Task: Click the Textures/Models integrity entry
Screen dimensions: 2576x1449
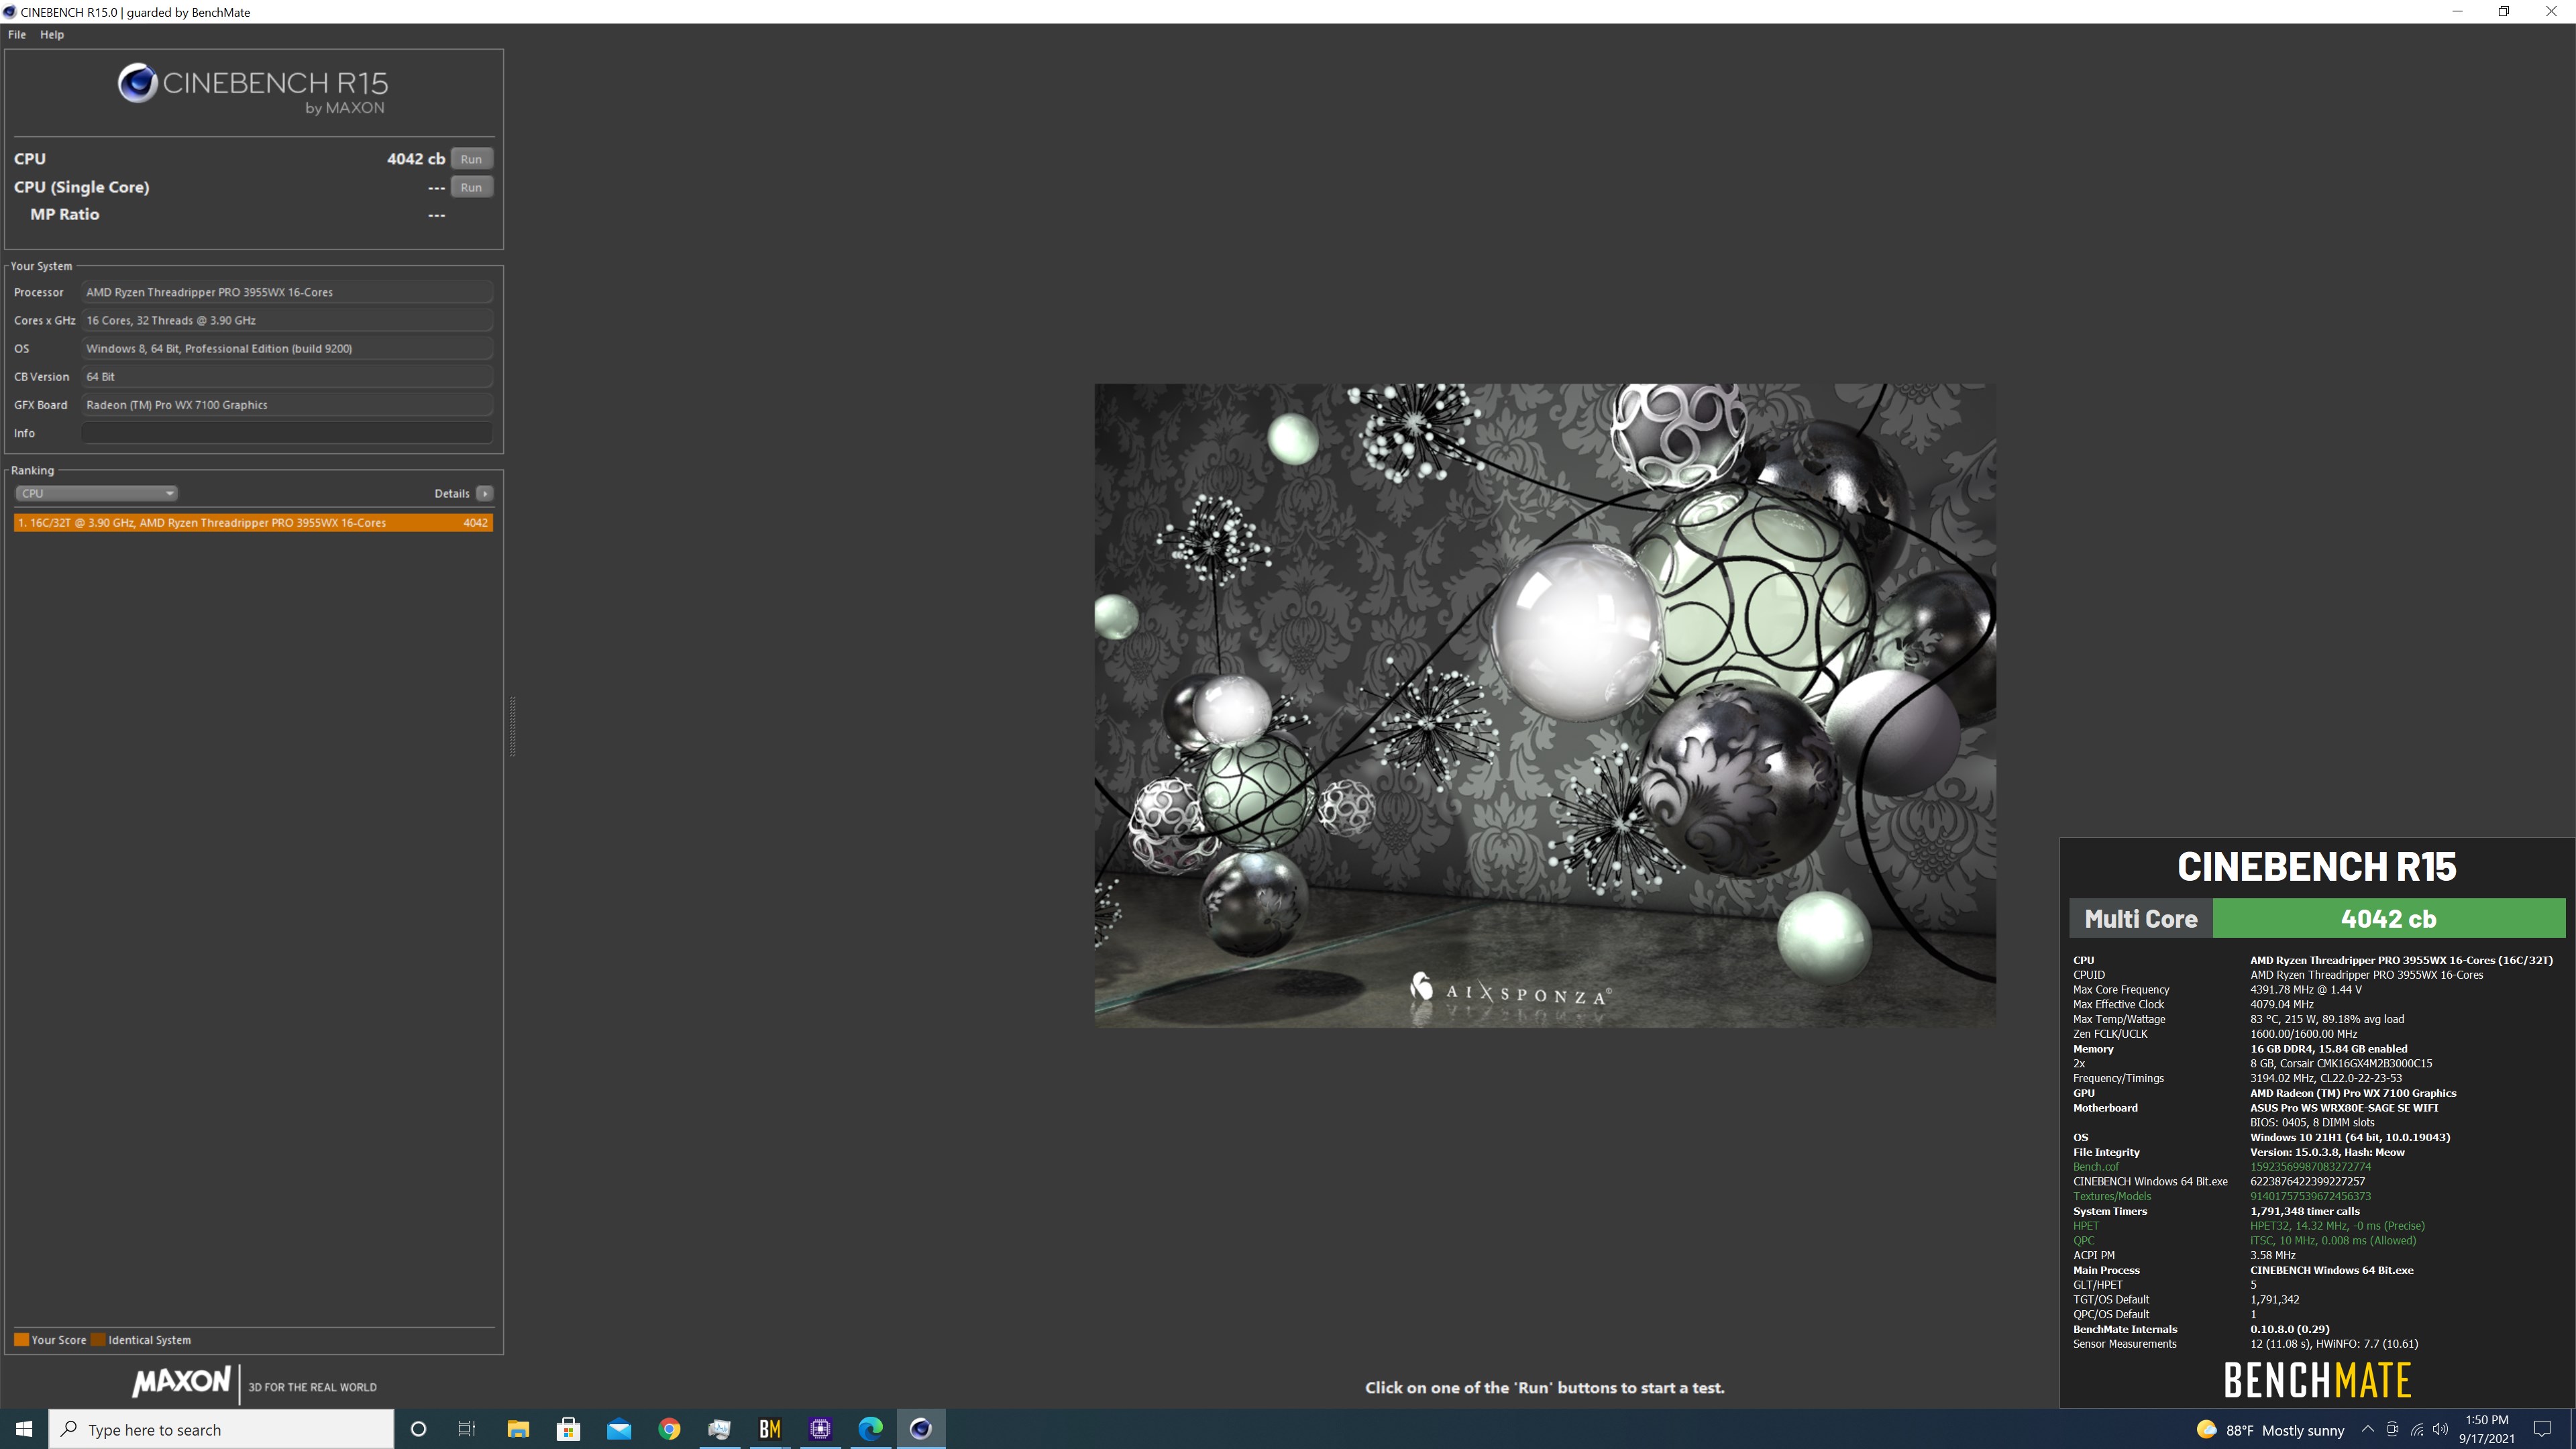Action: 2112,1196
